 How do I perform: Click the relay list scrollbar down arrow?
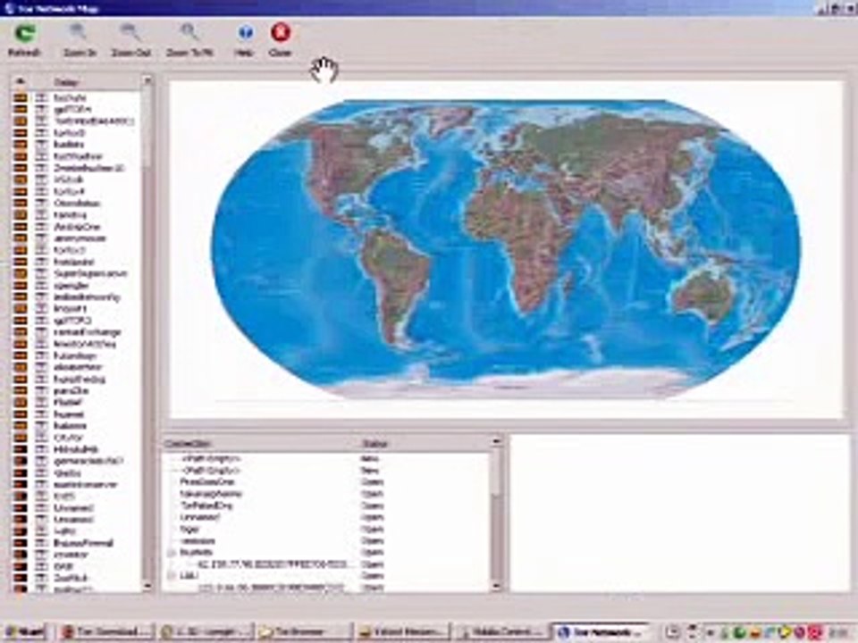pos(147,586)
